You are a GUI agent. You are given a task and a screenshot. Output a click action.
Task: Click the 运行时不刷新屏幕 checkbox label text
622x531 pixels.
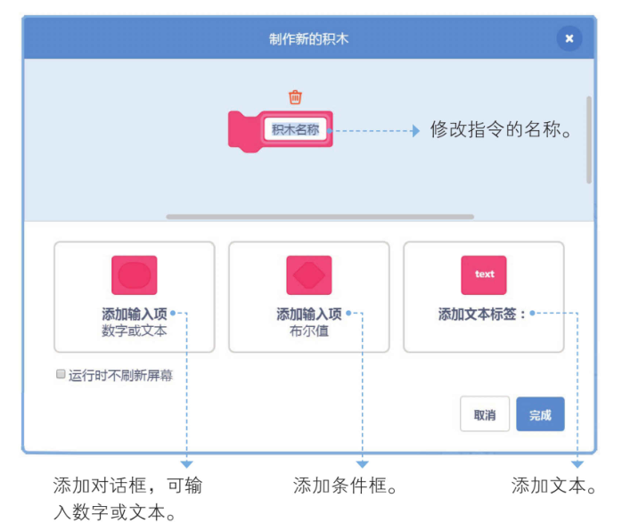pos(120,376)
